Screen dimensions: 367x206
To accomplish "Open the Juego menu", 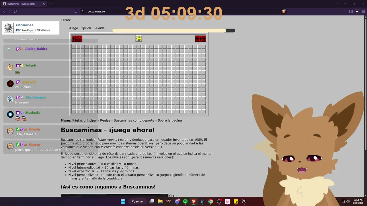I will 73,28.
